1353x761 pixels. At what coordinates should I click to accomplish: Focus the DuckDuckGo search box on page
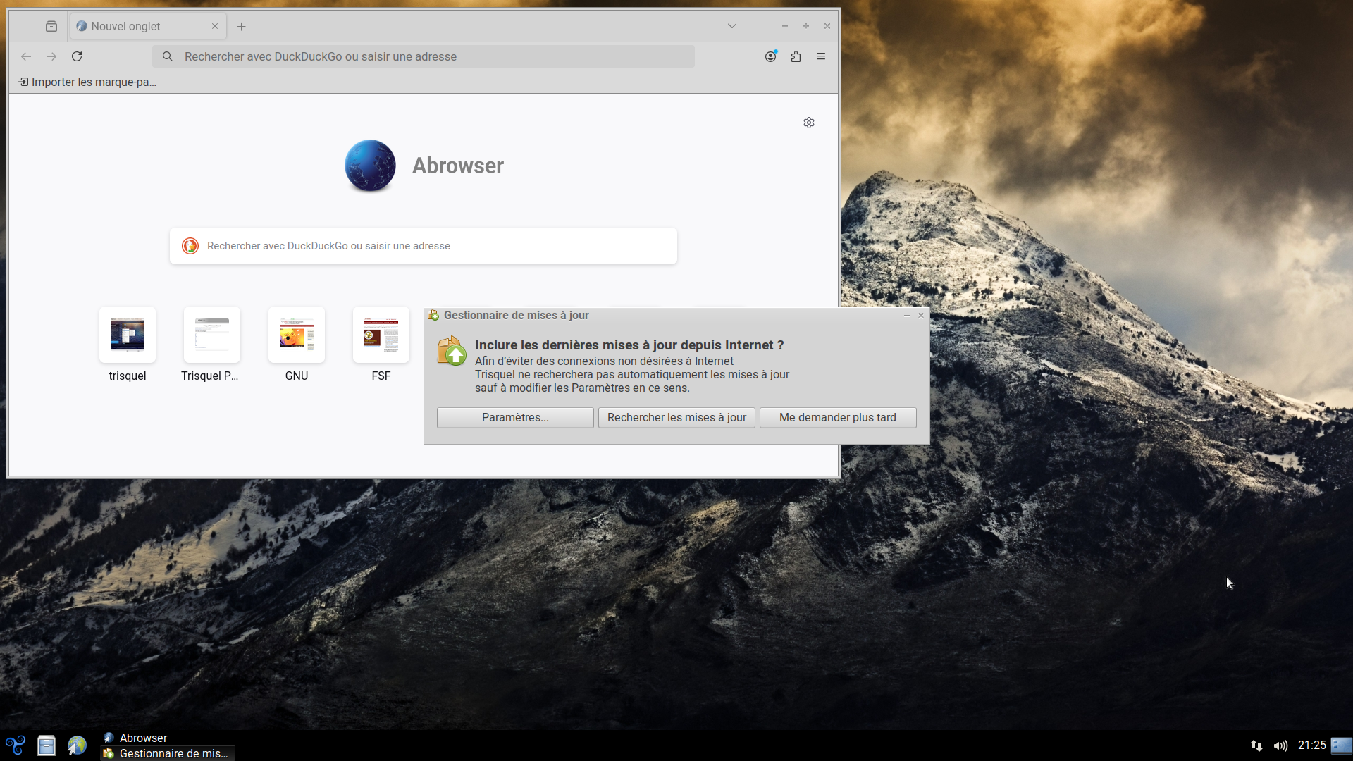pos(424,246)
